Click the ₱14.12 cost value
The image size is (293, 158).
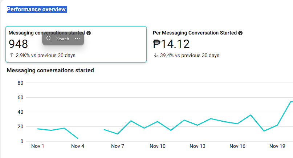point(171,44)
